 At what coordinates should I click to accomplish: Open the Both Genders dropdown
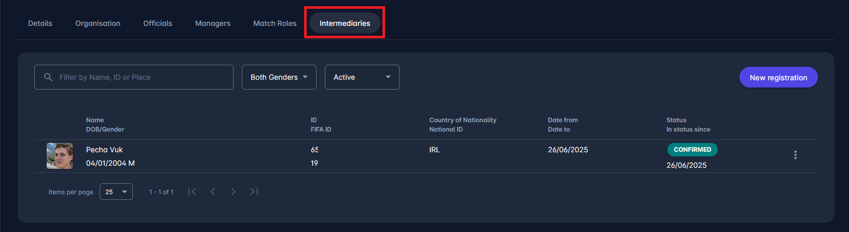pos(279,77)
